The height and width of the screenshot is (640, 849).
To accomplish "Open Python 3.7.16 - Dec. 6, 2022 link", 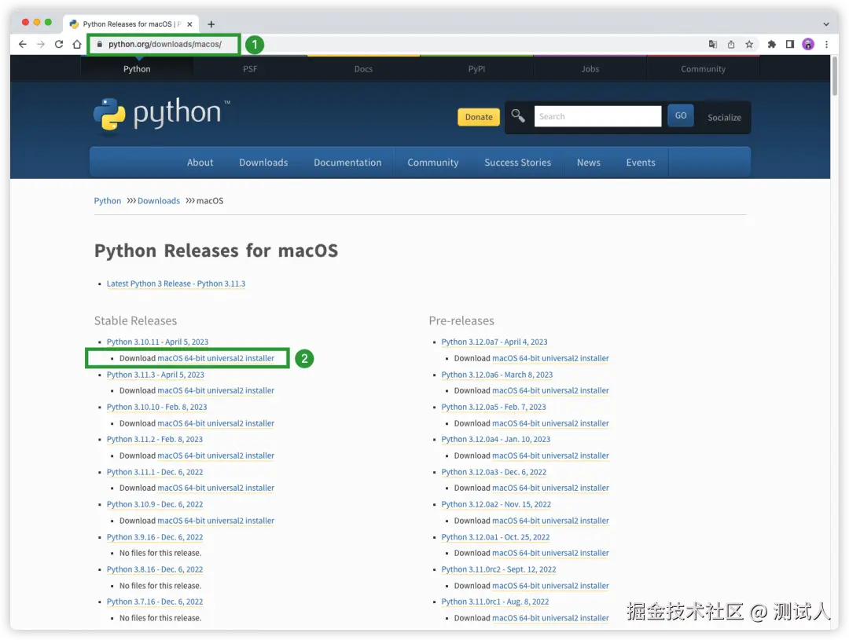I will pyautogui.click(x=155, y=602).
